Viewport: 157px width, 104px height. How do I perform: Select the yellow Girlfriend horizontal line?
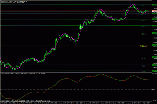point(76,45)
